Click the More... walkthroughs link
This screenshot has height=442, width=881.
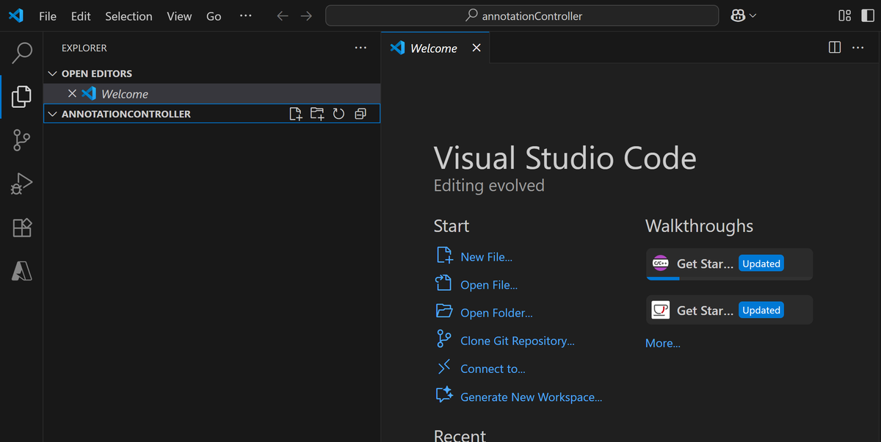point(663,343)
